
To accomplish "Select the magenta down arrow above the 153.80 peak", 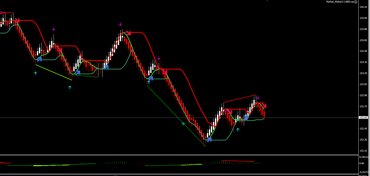I will point(120,24).
